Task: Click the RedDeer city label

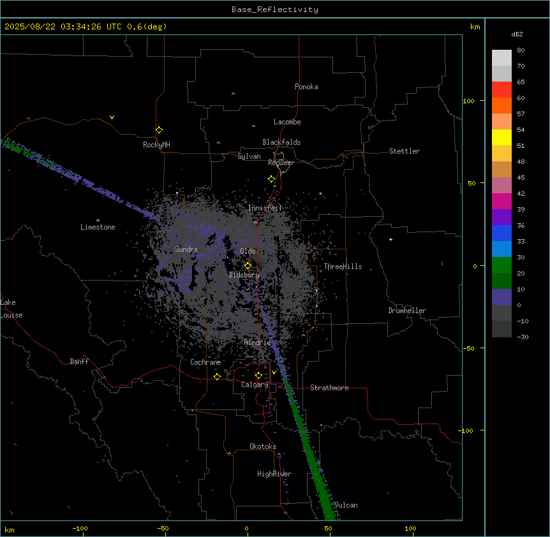Action: (281, 163)
